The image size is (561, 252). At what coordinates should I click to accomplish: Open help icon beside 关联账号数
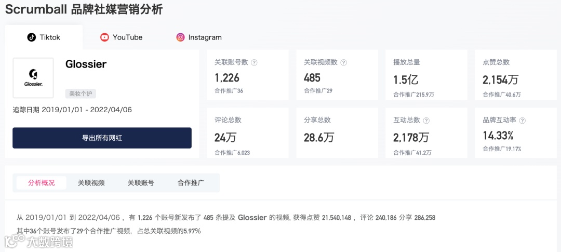coord(254,62)
